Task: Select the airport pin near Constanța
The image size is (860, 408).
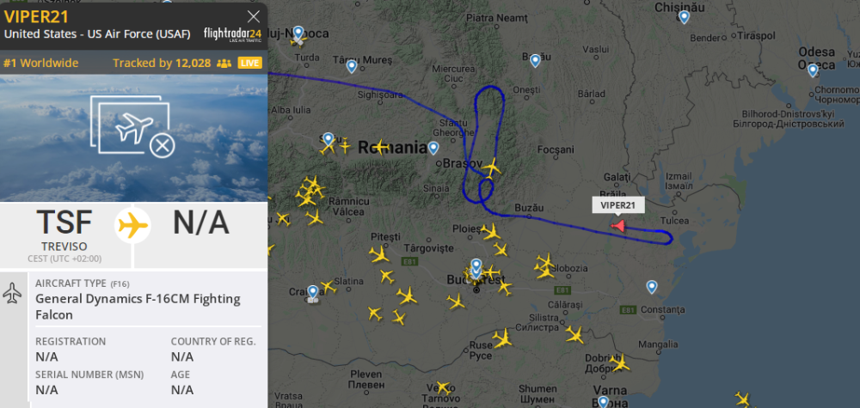Action: (x=652, y=287)
